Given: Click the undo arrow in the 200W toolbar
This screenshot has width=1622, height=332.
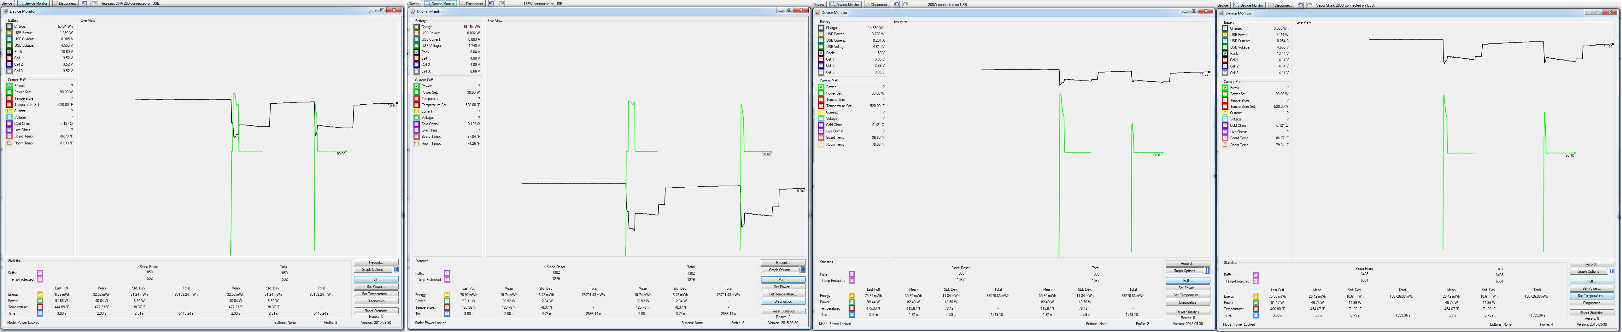Looking at the screenshot, I should pos(896,4).
